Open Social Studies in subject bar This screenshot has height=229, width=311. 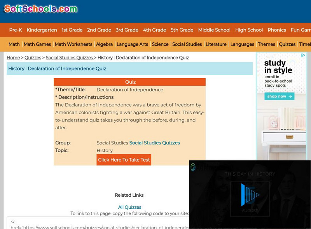187,44
